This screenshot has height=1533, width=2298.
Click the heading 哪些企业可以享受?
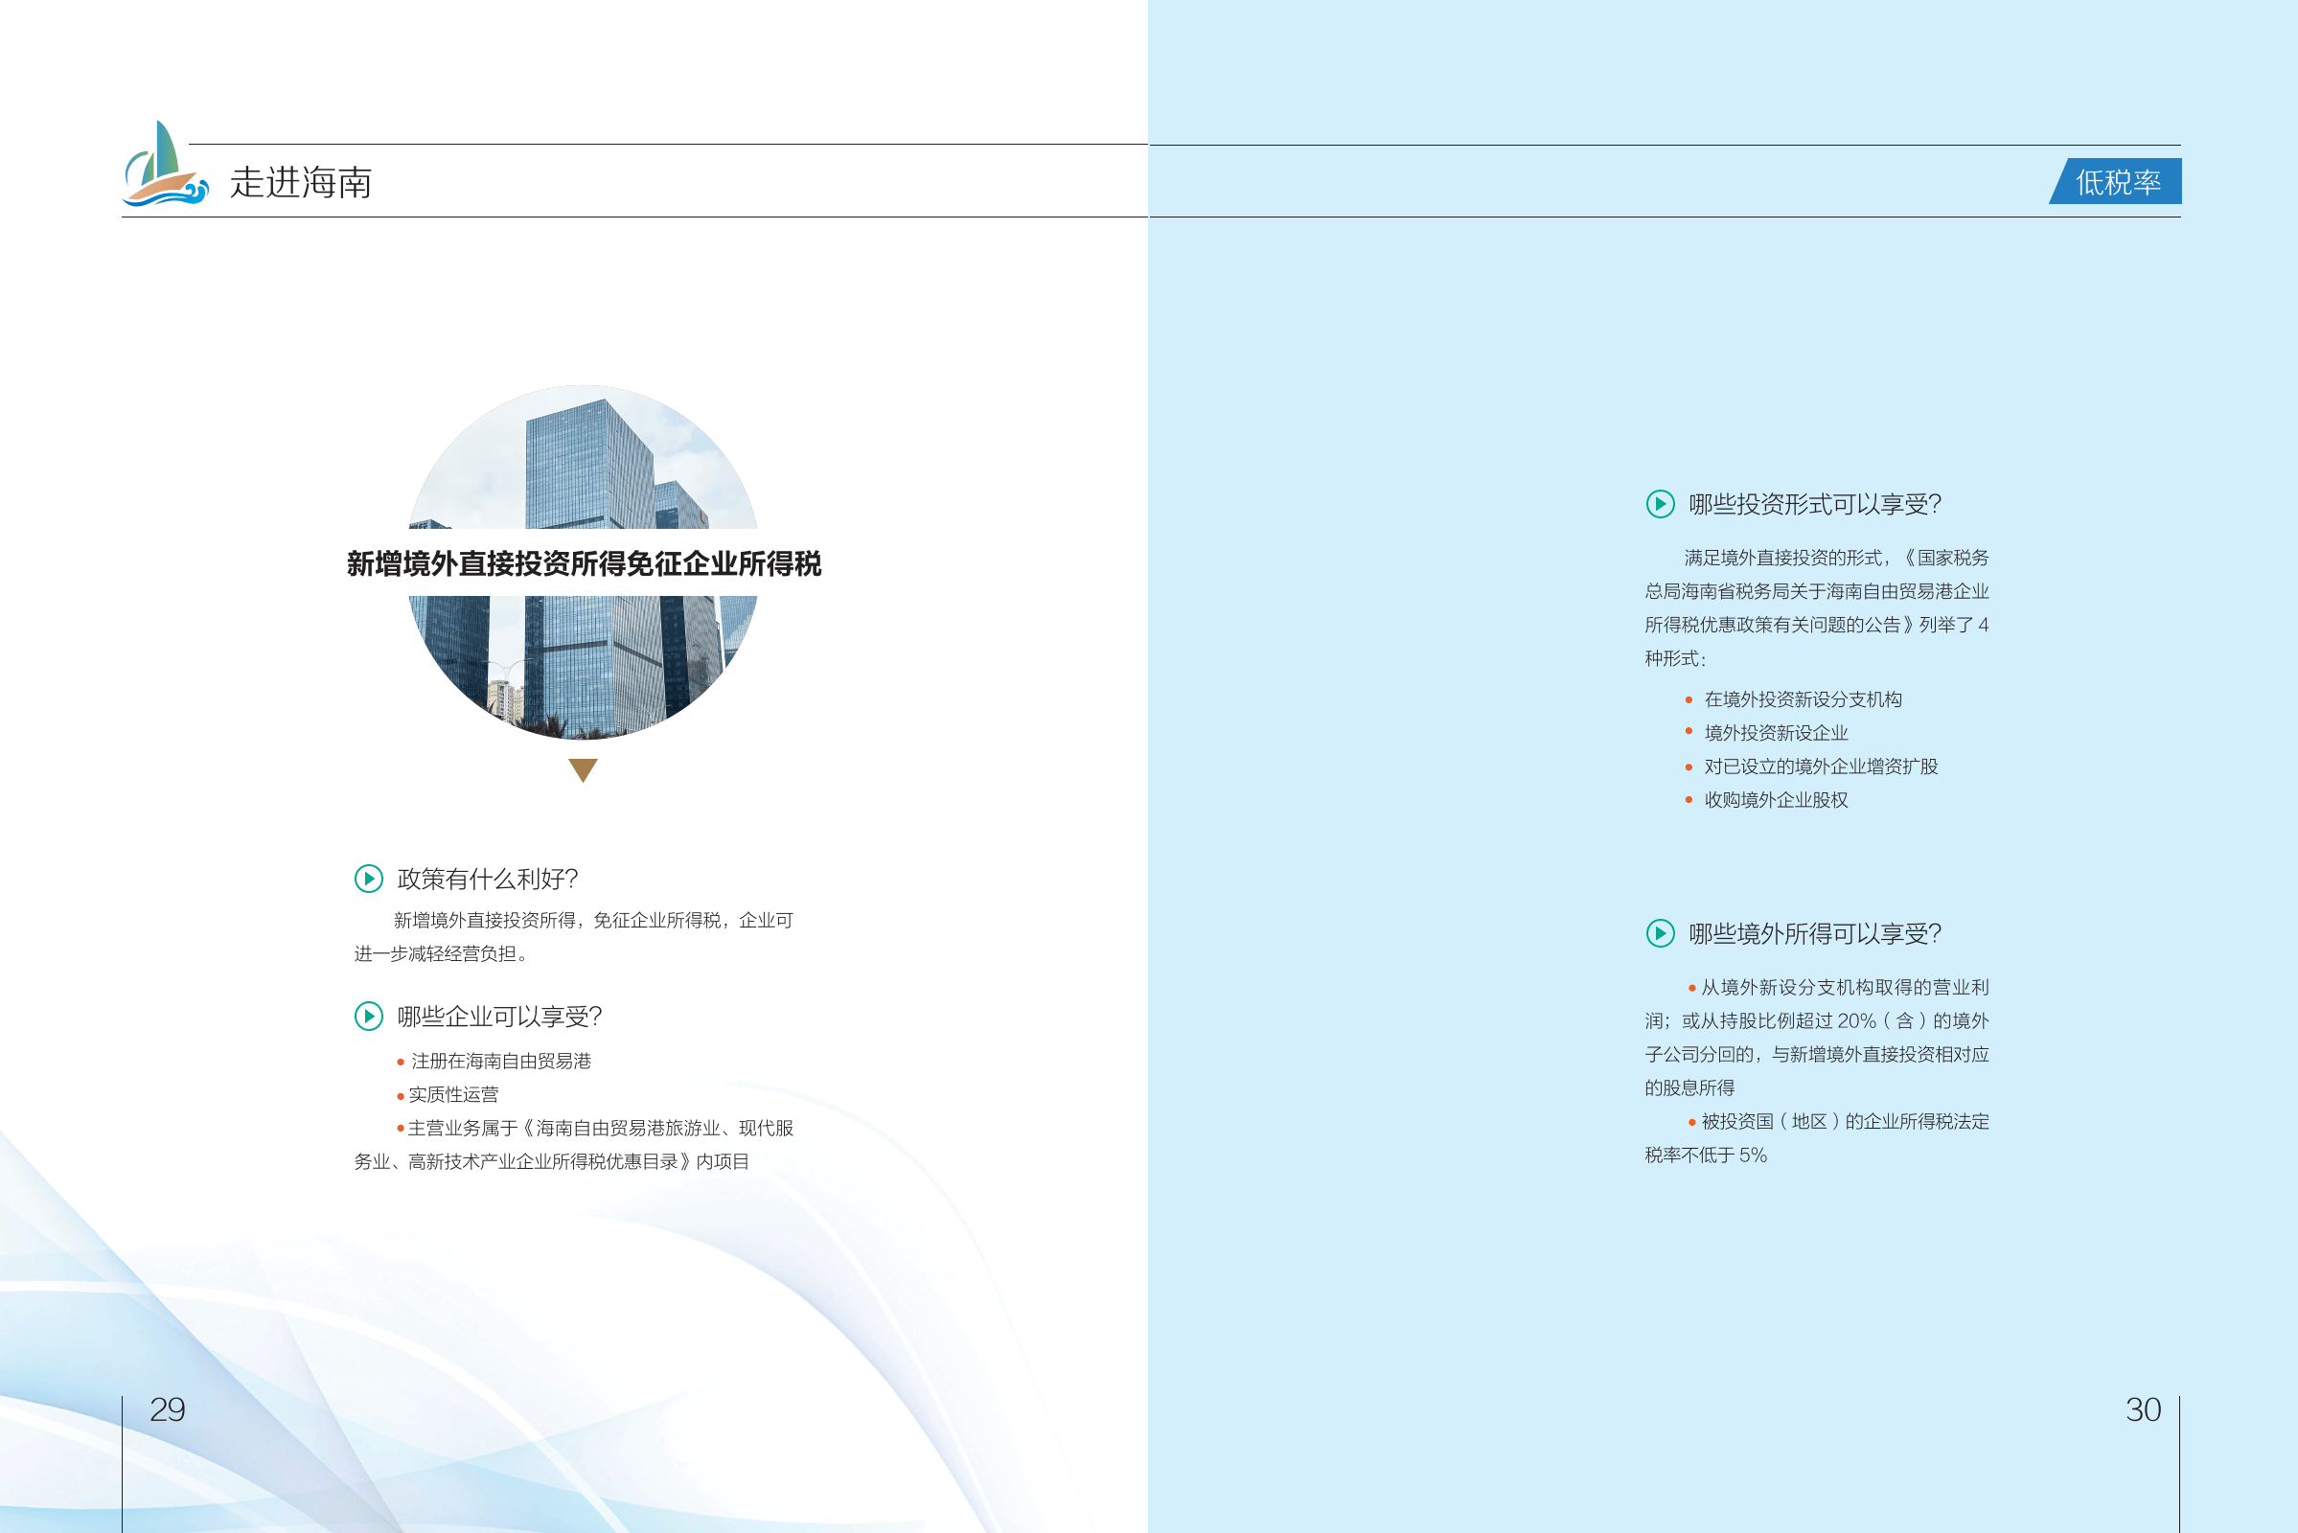pos(499,1017)
